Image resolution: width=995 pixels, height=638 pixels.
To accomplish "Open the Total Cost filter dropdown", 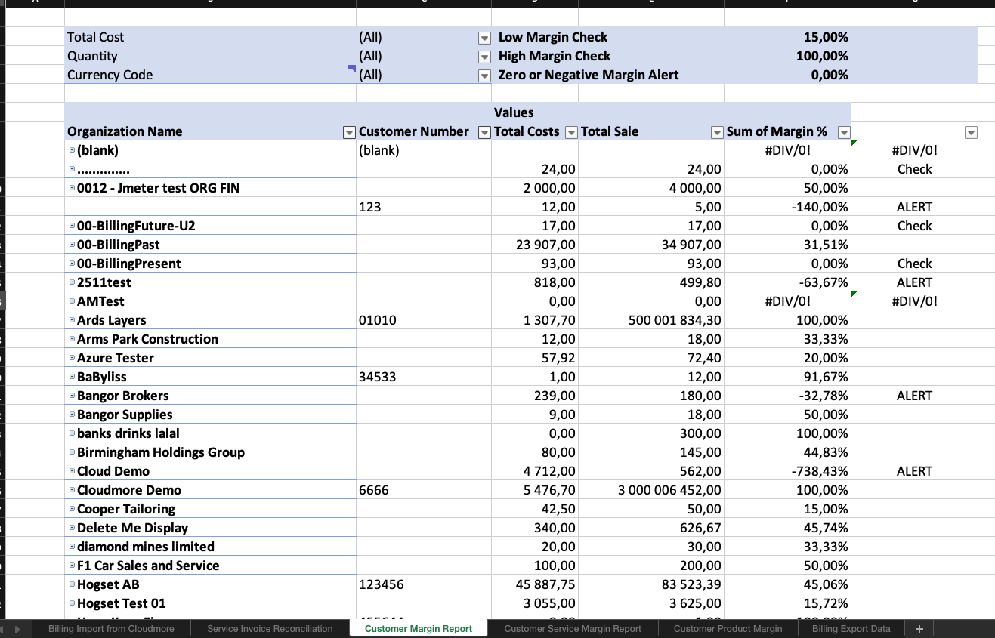I will (x=484, y=38).
